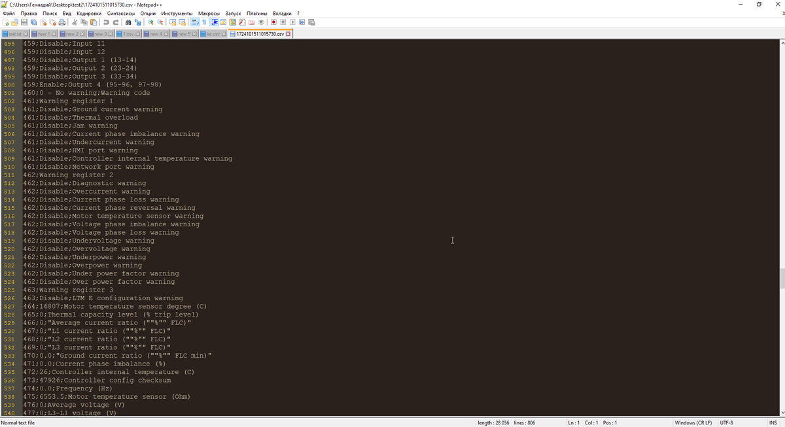Click the Open file toolbar icon
This screenshot has height=427, width=785.
click(14, 22)
